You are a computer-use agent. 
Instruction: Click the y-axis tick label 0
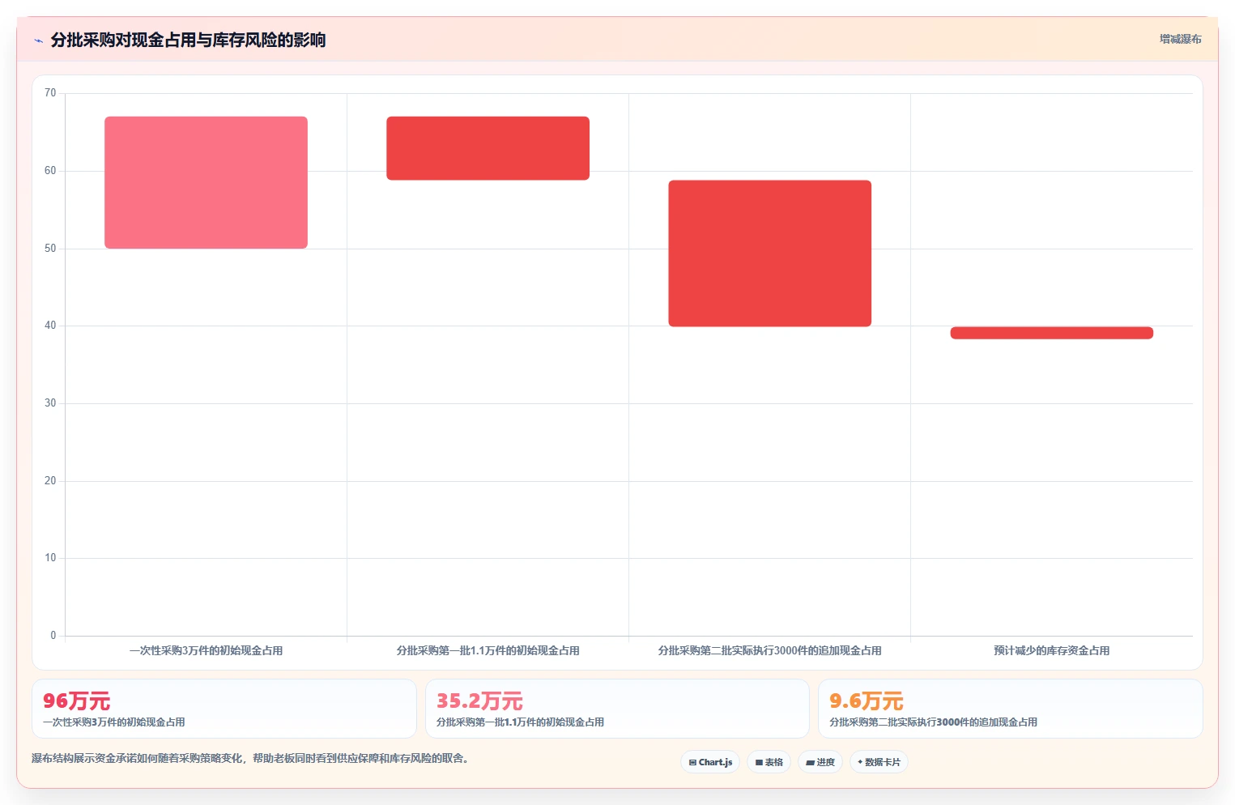coord(53,636)
